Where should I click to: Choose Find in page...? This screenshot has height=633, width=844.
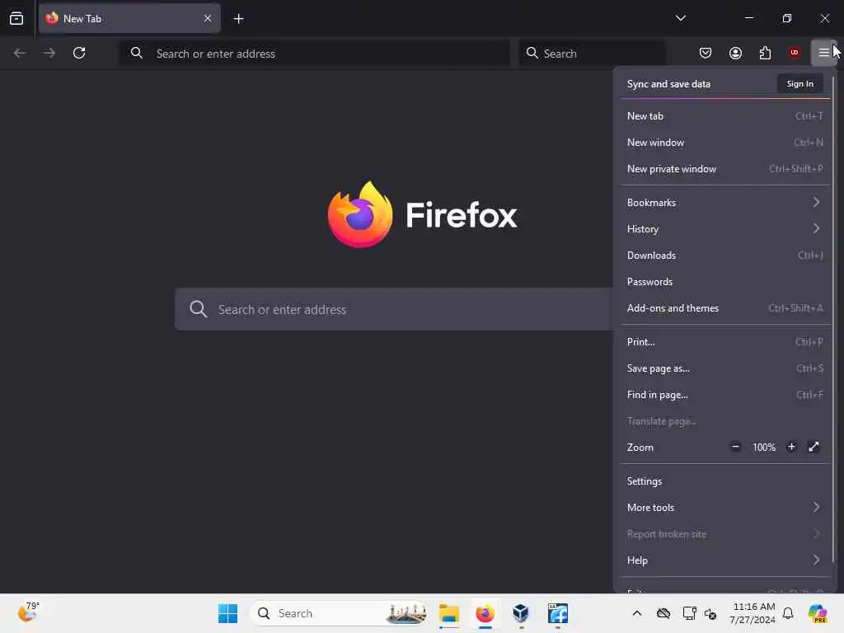click(x=725, y=395)
